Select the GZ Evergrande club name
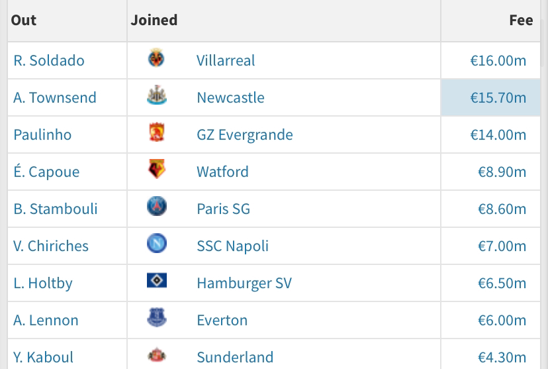Image resolution: width=548 pixels, height=369 pixels. (245, 134)
